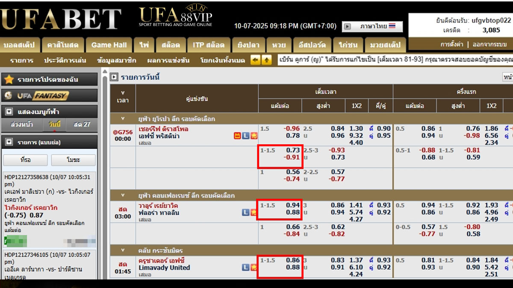Click the play icon beside ภาษาไทย

[x=348, y=26]
